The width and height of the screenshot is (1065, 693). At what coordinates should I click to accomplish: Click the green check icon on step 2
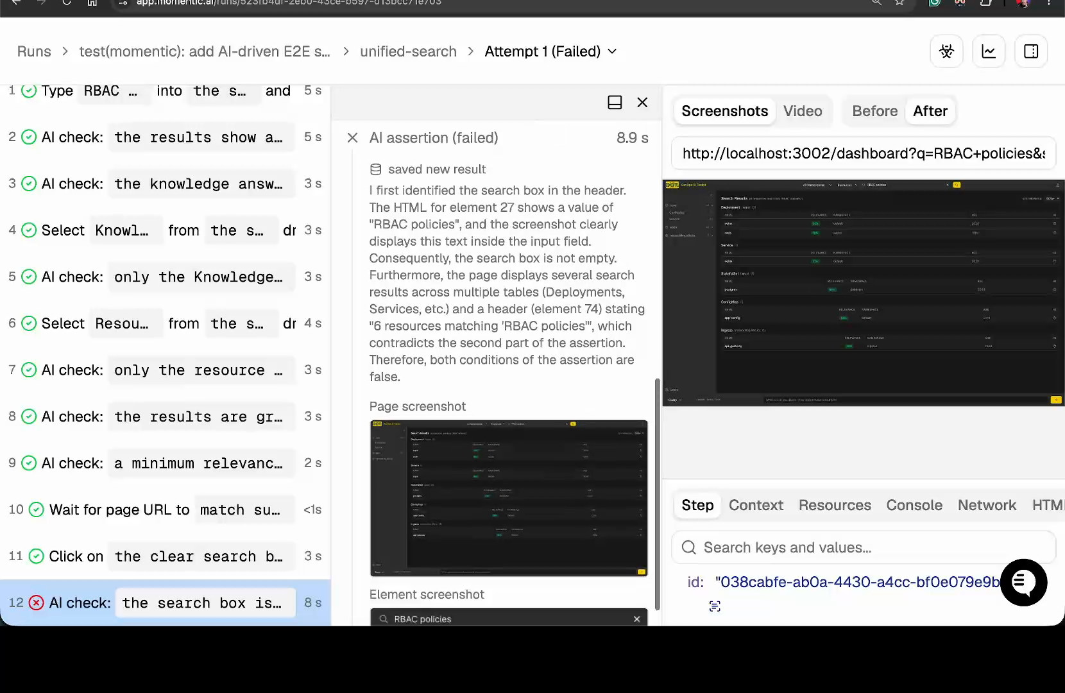[x=29, y=137]
